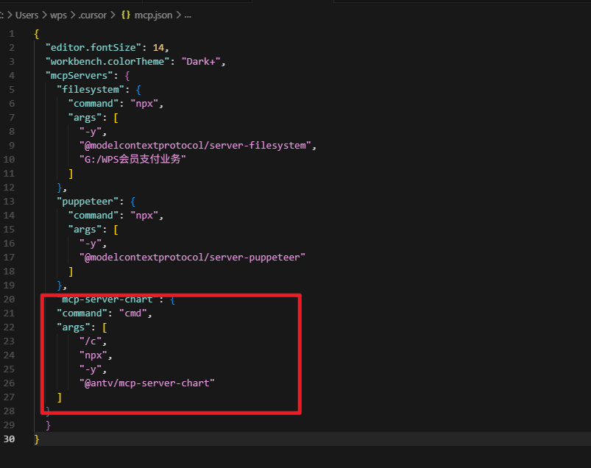This screenshot has height=468, width=591.
Task: Click the "workbench.colorTheme" key
Action: pyautogui.click(x=107, y=62)
